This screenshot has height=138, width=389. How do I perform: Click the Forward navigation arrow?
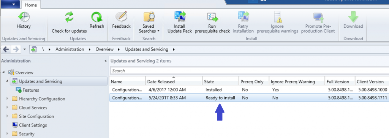click(16, 49)
